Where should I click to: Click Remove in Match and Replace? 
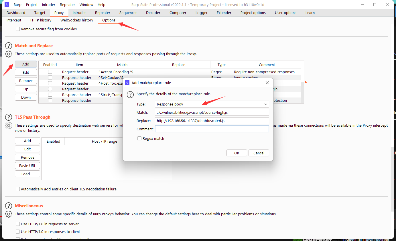26,81
